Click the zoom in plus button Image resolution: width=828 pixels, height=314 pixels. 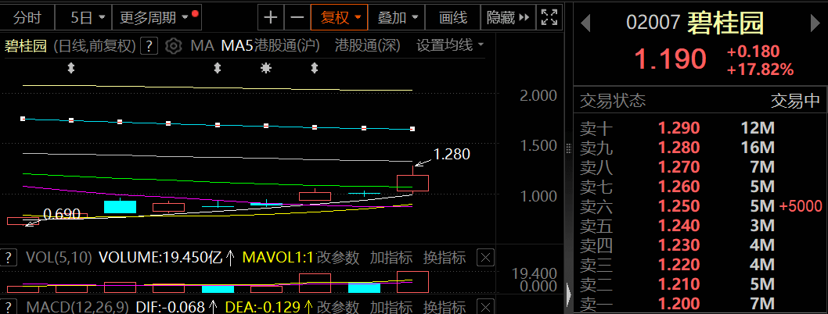point(271,16)
